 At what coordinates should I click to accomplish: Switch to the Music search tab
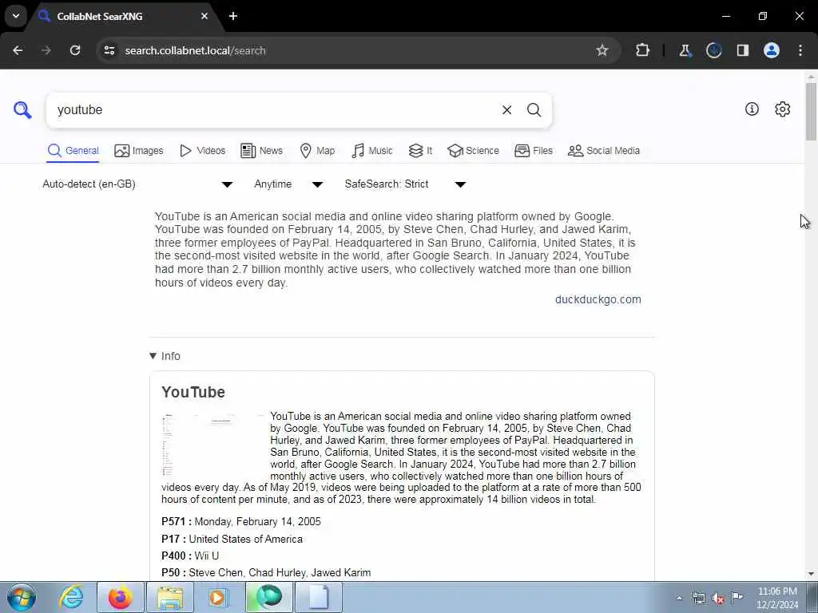372,151
